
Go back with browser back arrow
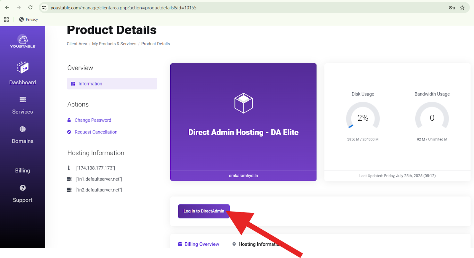coord(7,7)
